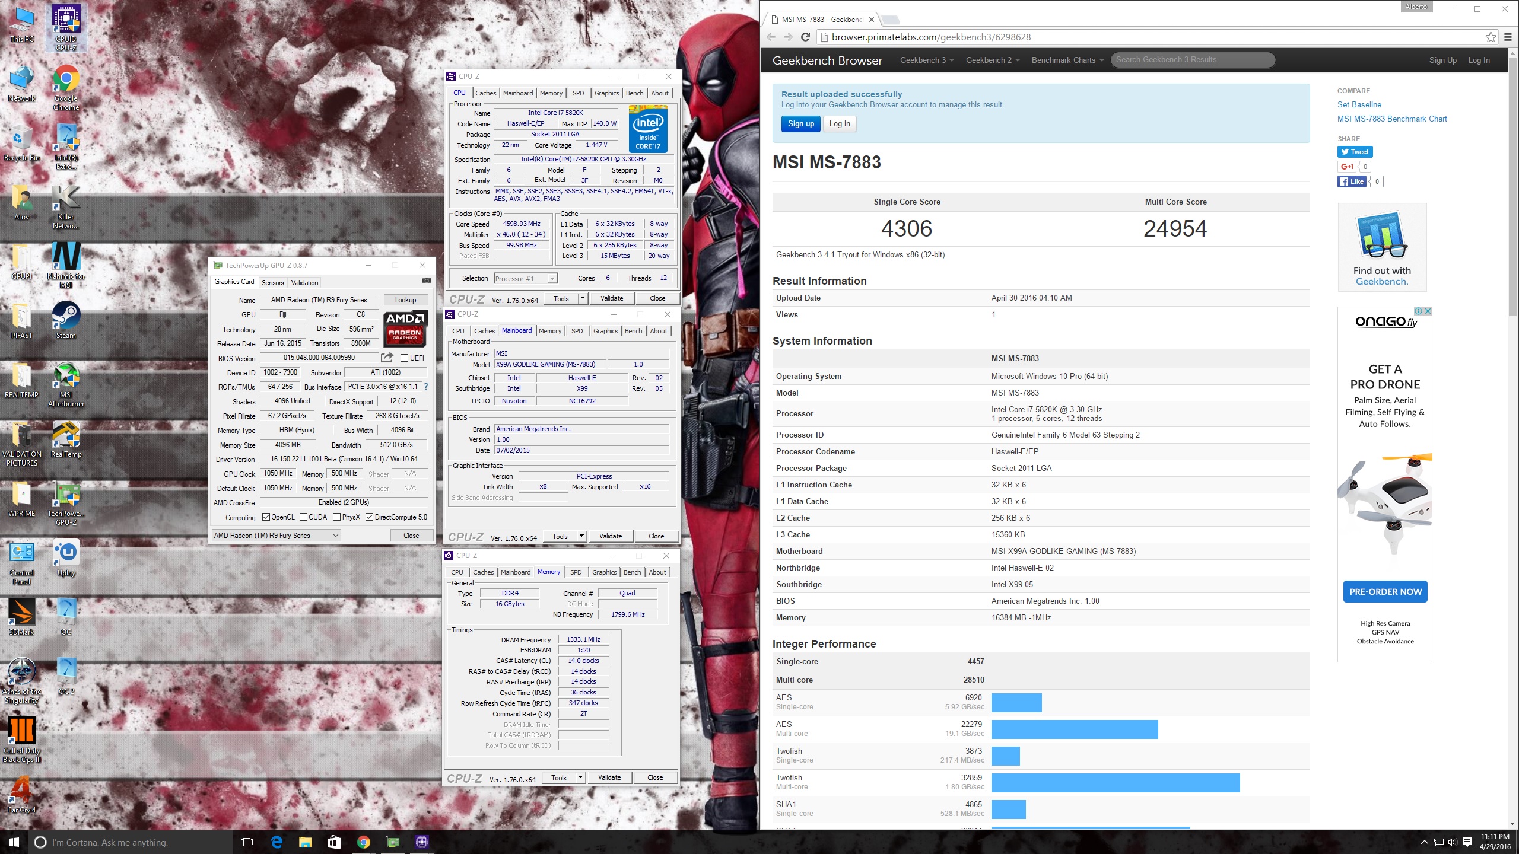1519x854 pixels.
Task: Switch to the Sensors tab in GPU-Z
Action: pos(273,282)
